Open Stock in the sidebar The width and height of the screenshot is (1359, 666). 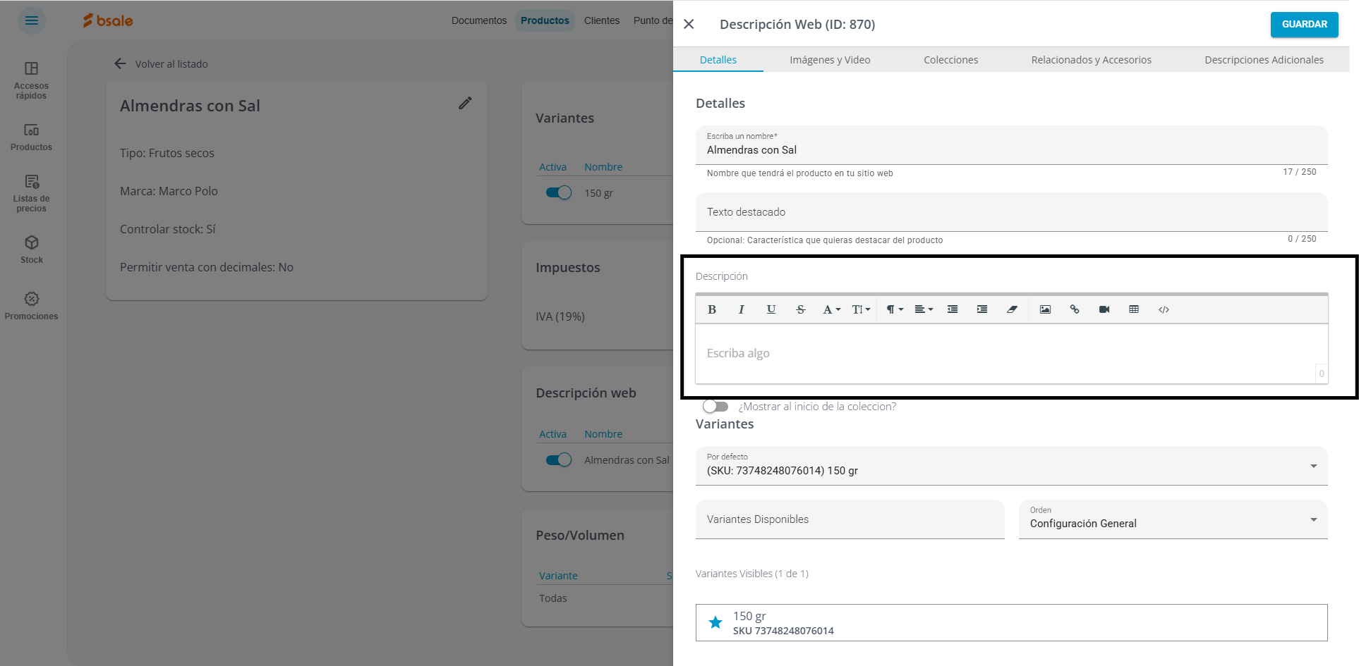32,250
